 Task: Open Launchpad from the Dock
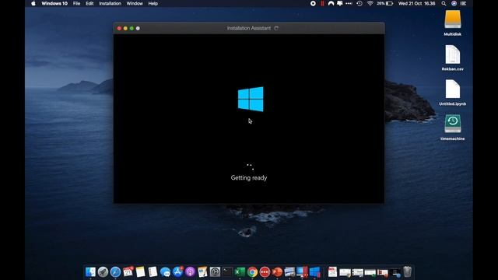[103, 272]
